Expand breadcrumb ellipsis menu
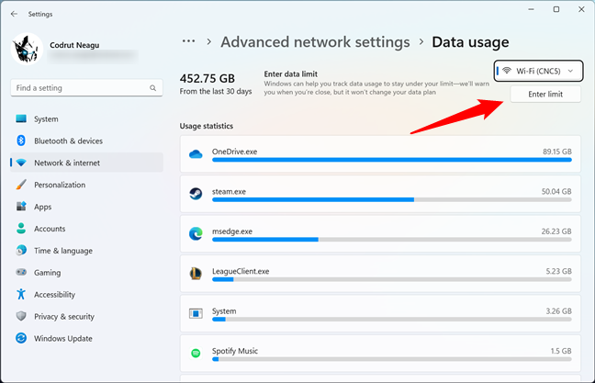The image size is (595, 383). [x=188, y=41]
